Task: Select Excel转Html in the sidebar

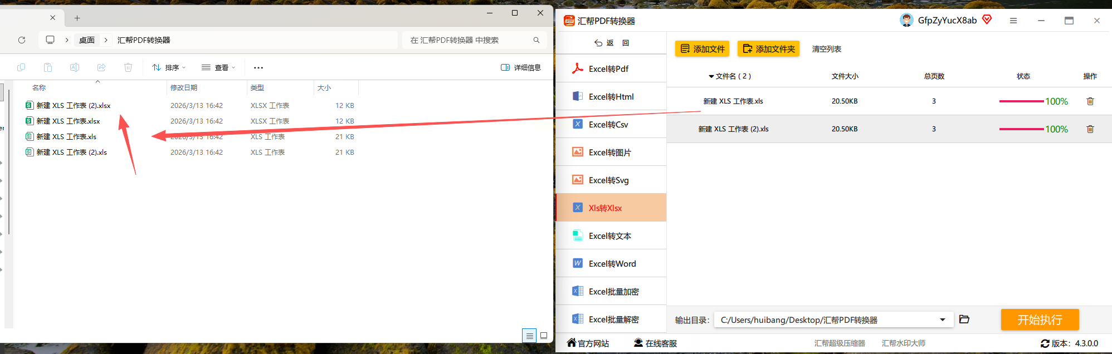Action: click(x=611, y=96)
